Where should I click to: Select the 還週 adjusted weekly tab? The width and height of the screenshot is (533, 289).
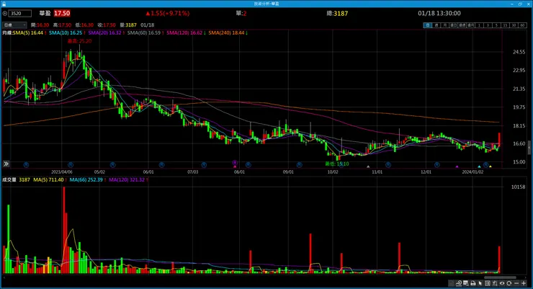(x=462, y=25)
